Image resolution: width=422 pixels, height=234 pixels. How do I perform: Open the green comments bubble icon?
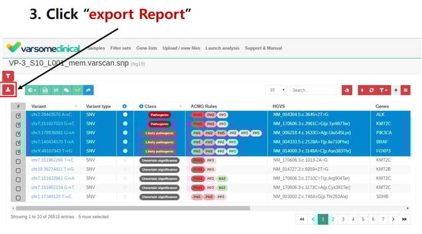click(x=66, y=90)
